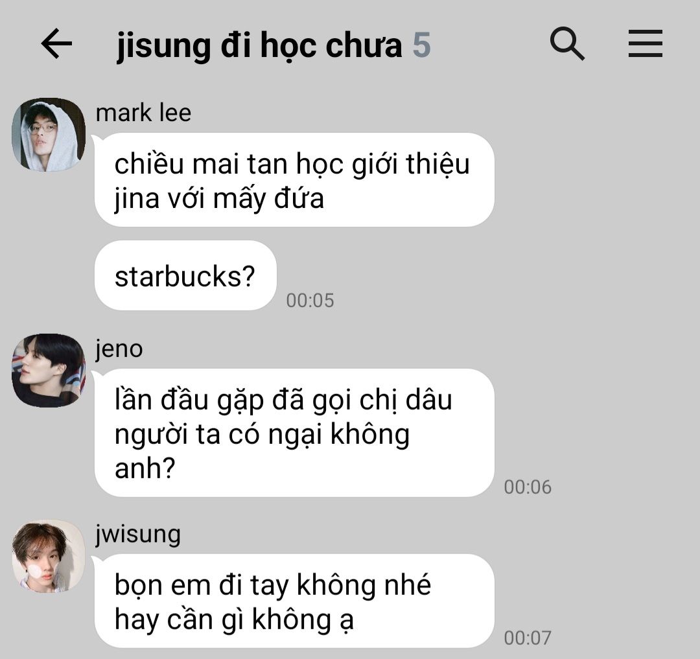This screenshot has height=659, width=700.
Task: Open the hamburger menu icon
Action: (645, 43)
